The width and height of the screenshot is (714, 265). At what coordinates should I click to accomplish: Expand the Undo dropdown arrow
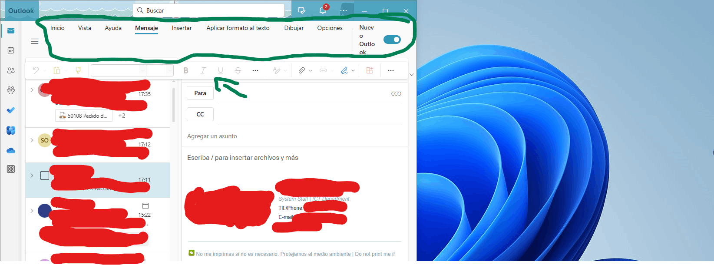click(x=45, y=70)
